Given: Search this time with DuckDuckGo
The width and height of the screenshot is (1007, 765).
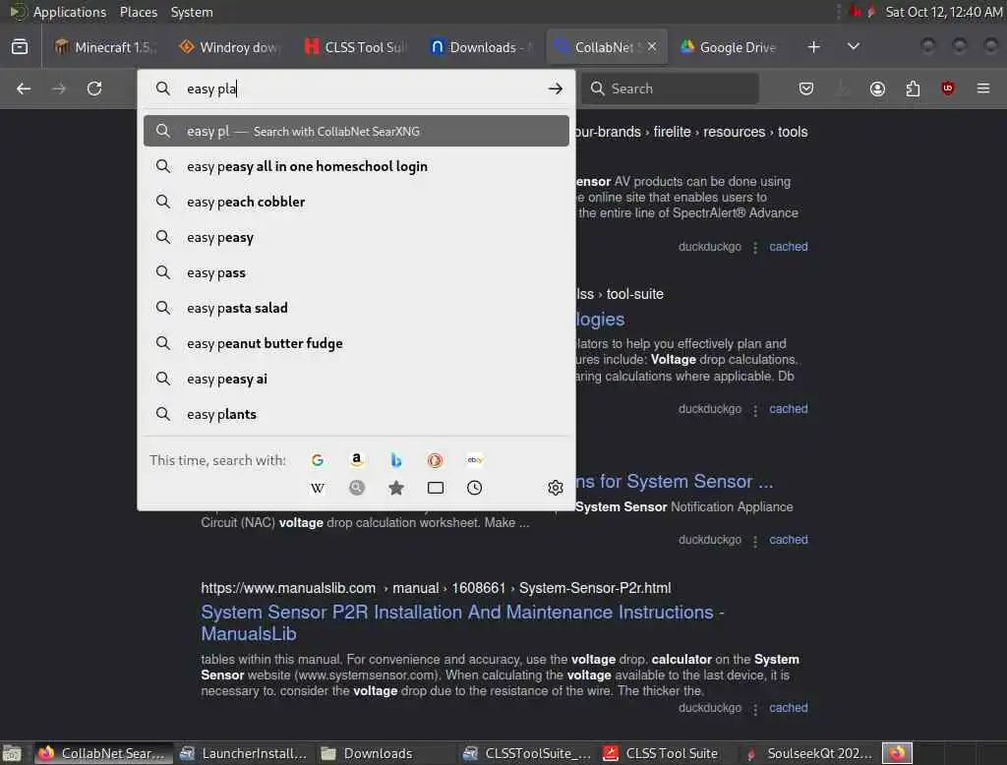Looking at the screenshot, I should pyautogui.click(x=435, y=460).
